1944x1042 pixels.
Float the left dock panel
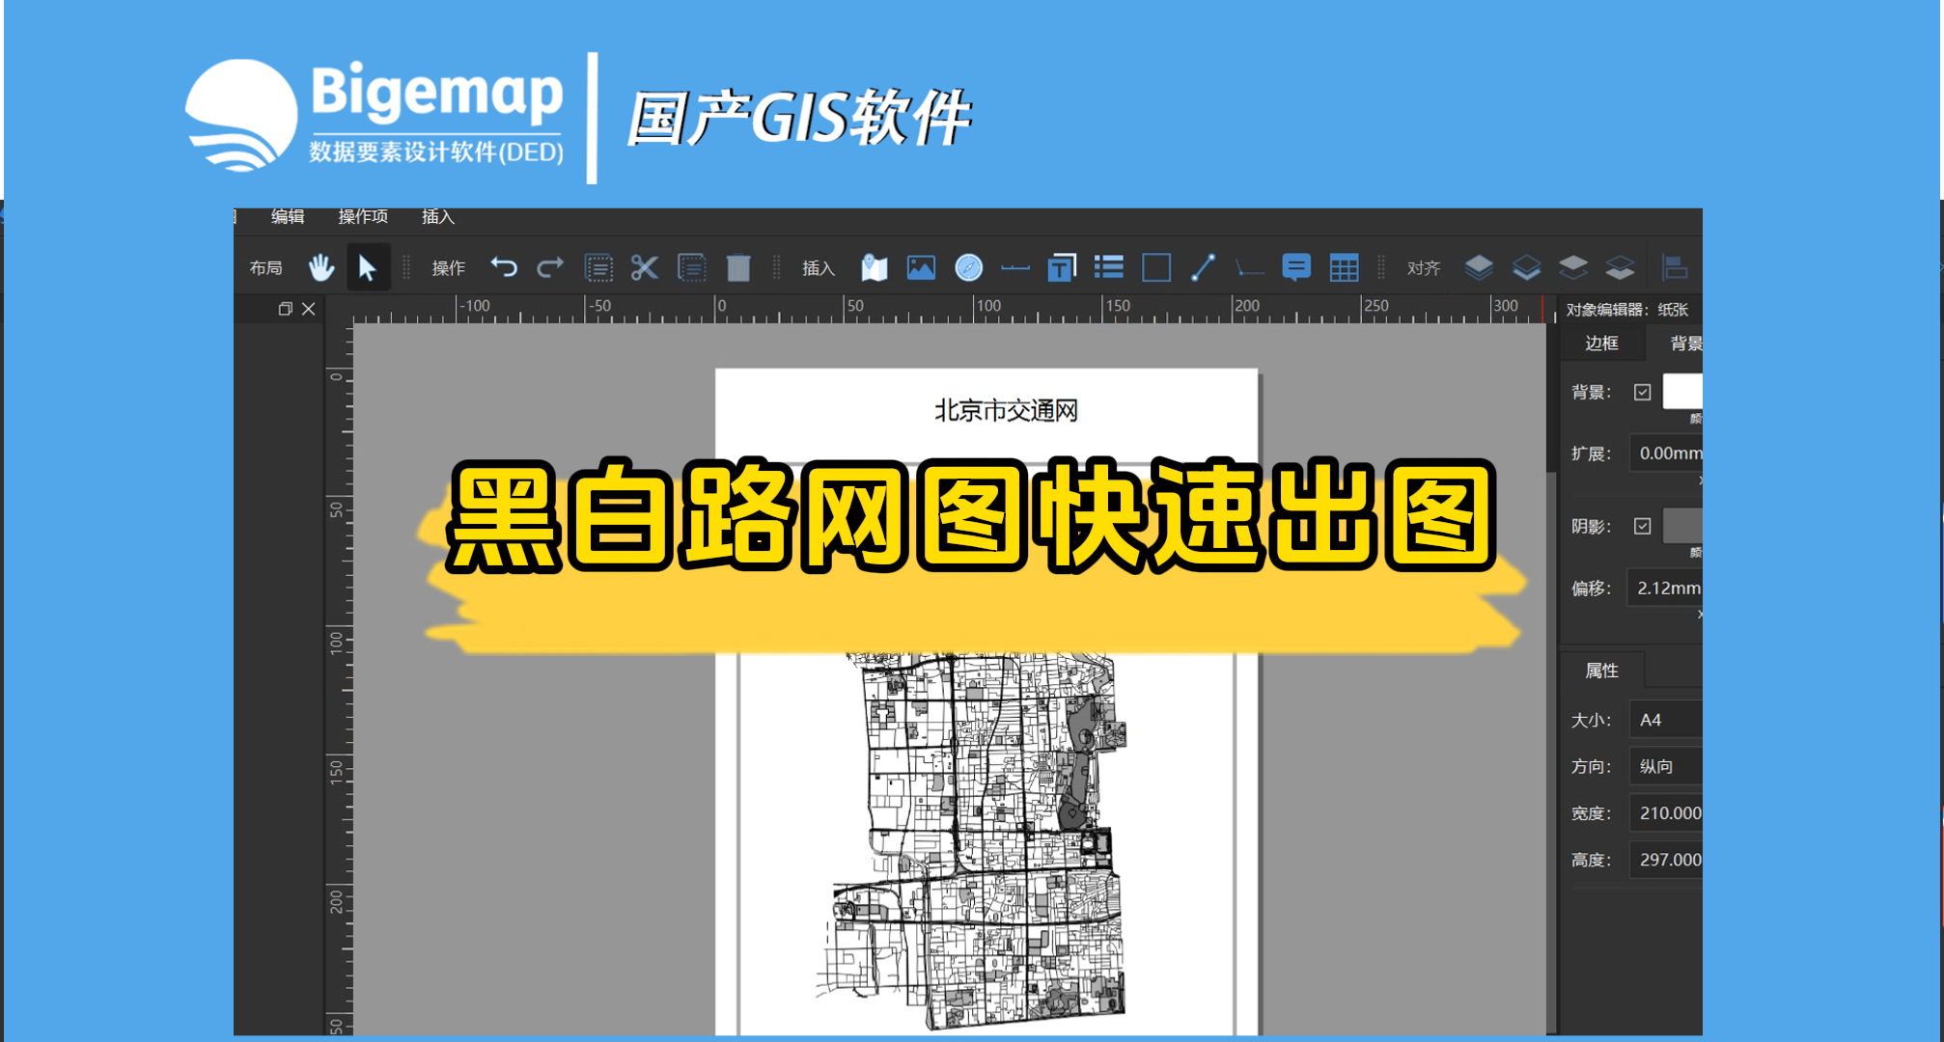pyautogui.click(x=285, y=309)
